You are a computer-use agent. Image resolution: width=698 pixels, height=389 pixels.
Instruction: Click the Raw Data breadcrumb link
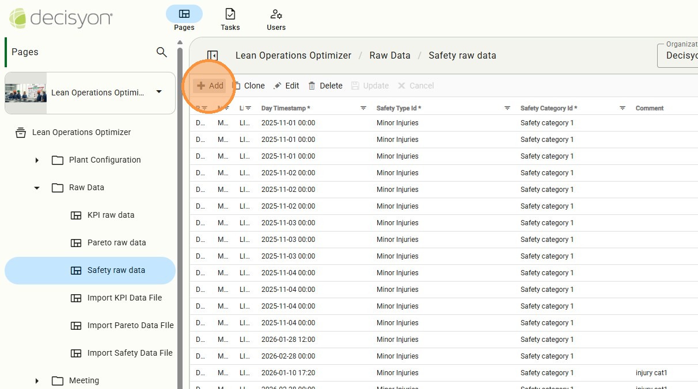click(390, 56)
